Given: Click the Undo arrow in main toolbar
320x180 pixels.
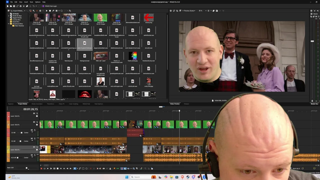Looking at the screenshot, I should [33, 6].
